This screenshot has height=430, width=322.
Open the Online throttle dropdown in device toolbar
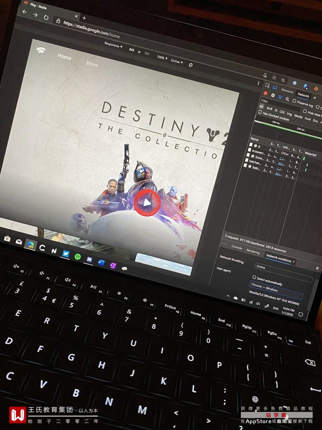177,61
